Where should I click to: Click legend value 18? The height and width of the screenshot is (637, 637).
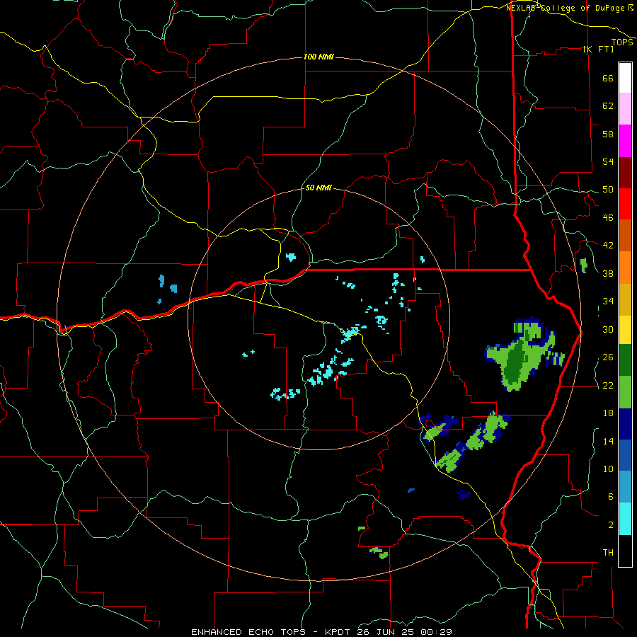click(608, 413)
